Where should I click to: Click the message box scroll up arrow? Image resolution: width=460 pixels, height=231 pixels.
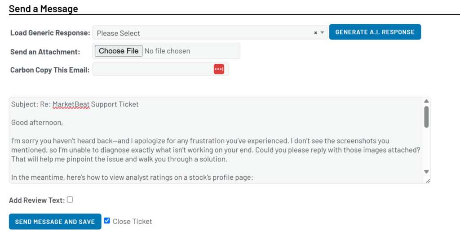(x=426, y=101)
